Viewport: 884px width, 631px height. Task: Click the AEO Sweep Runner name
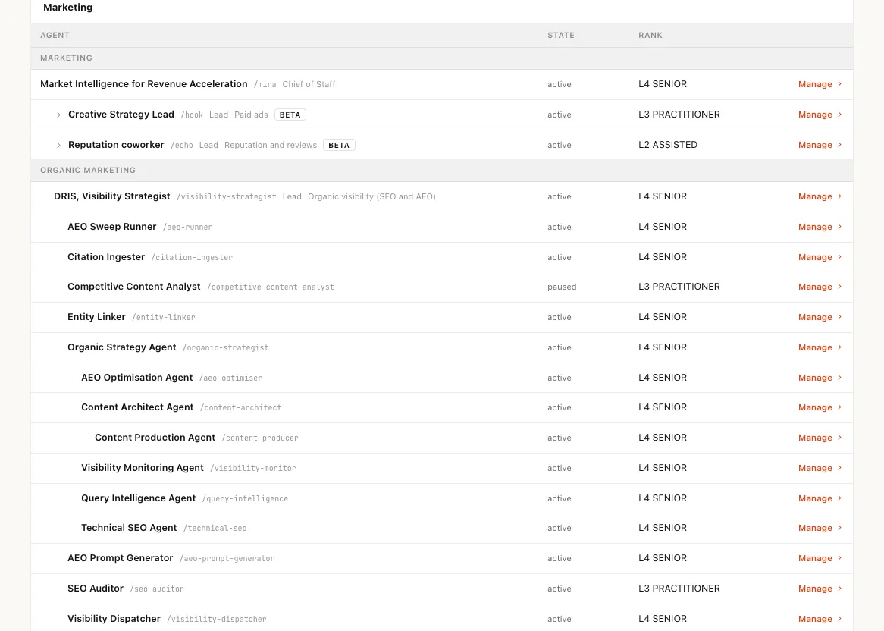[x=111, y=227]
